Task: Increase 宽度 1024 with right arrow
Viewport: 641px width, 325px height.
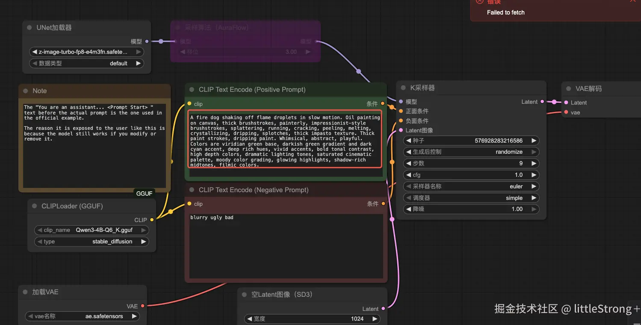Action: pos(375,319)
